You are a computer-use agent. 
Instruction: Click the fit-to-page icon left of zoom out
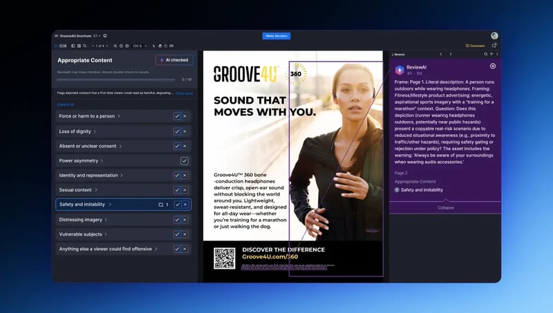pos(115,46)
